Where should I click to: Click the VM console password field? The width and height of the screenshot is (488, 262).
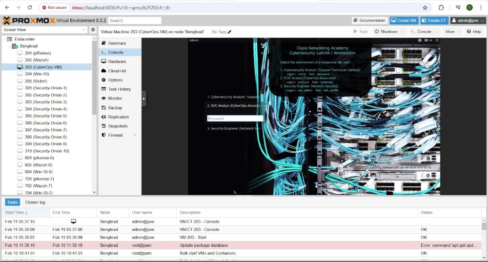pyautogui.click(x=235, y=119)
